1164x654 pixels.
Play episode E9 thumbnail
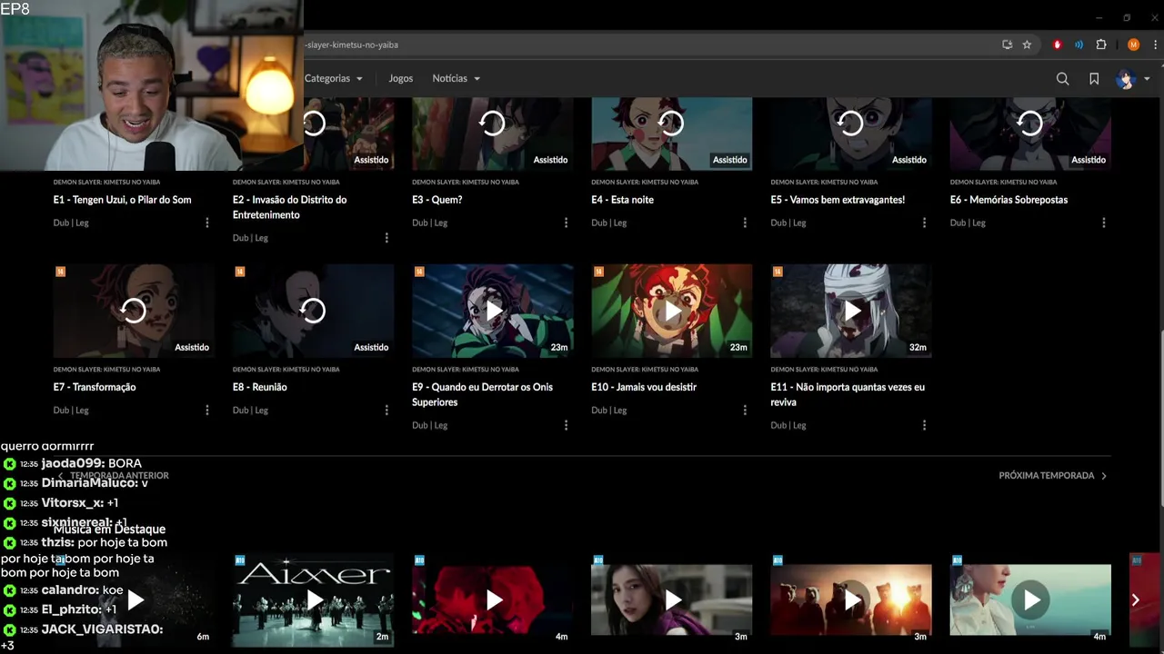pos(492,311)
